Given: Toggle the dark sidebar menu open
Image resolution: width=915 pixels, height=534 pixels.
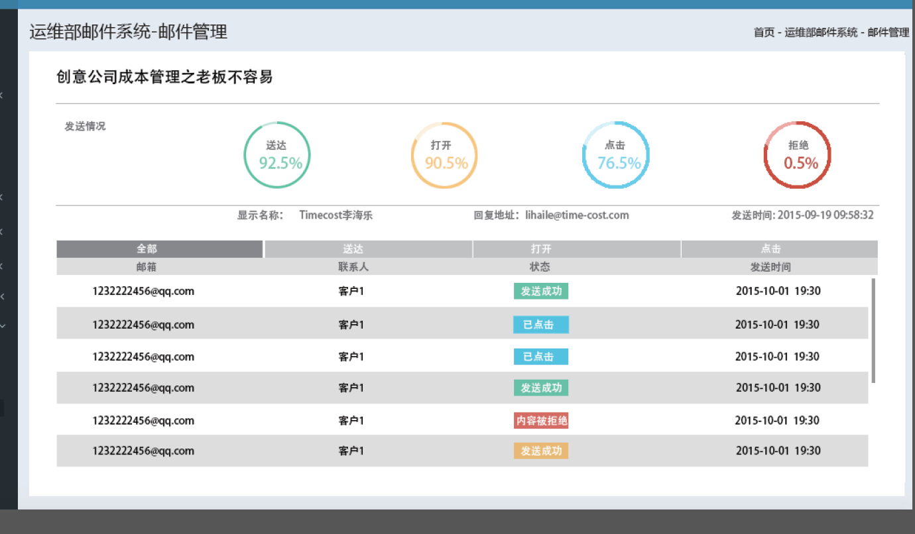Looking at the screenshot, I should [2, 407].
